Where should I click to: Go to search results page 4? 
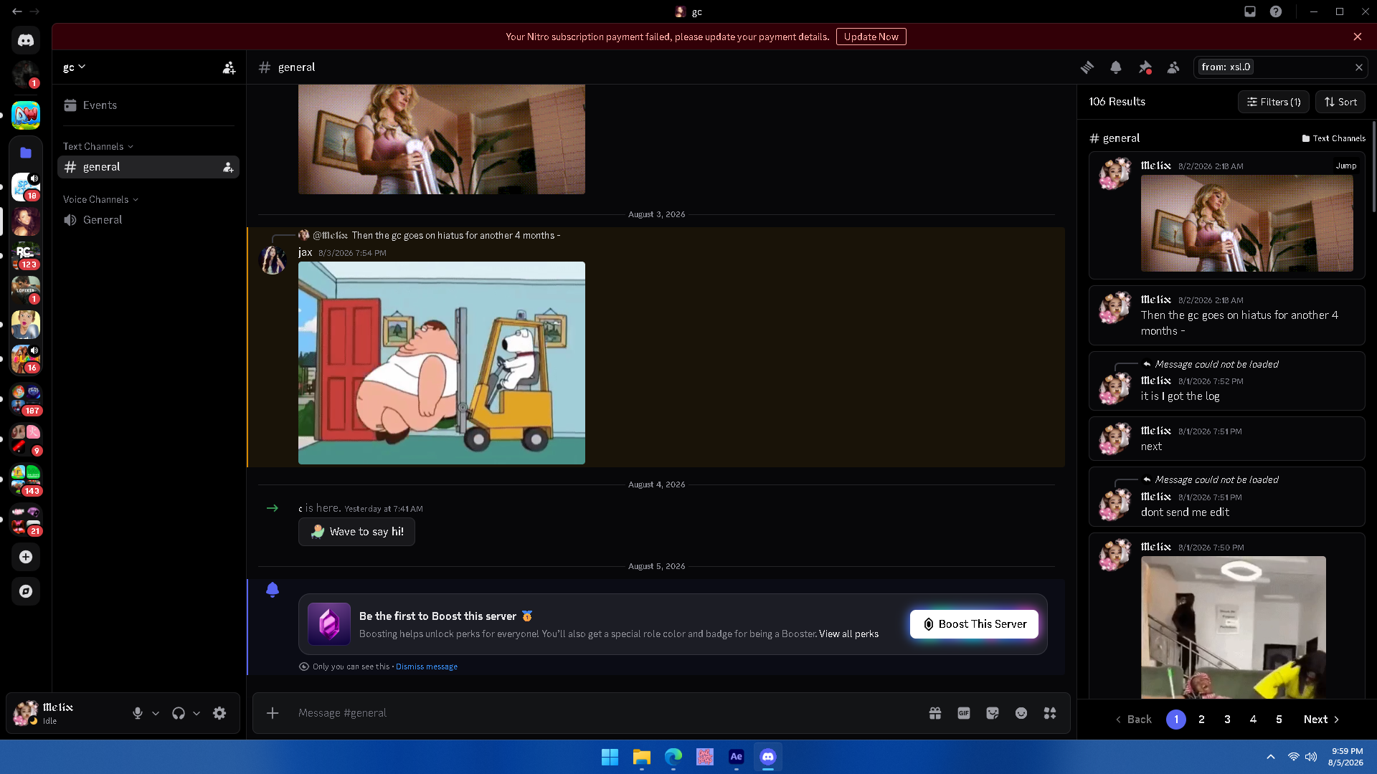point(1254,720)
